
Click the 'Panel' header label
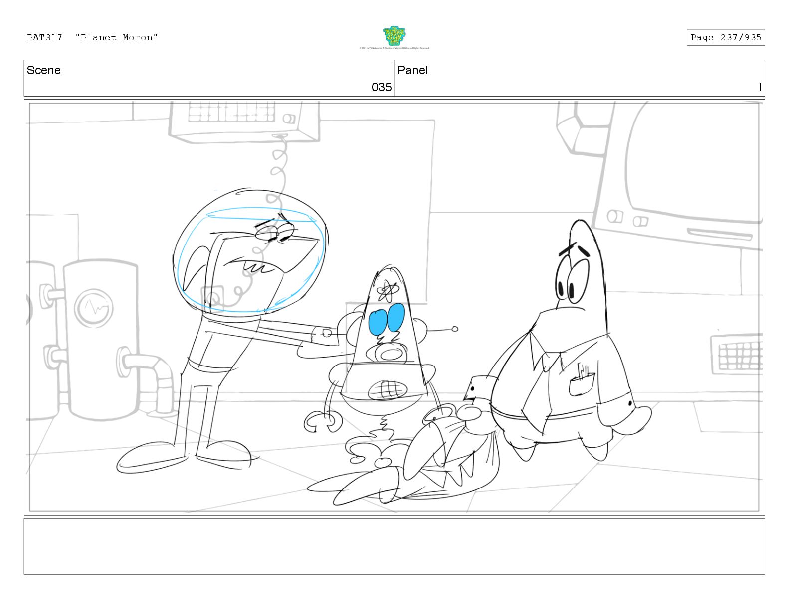(413, 70)
